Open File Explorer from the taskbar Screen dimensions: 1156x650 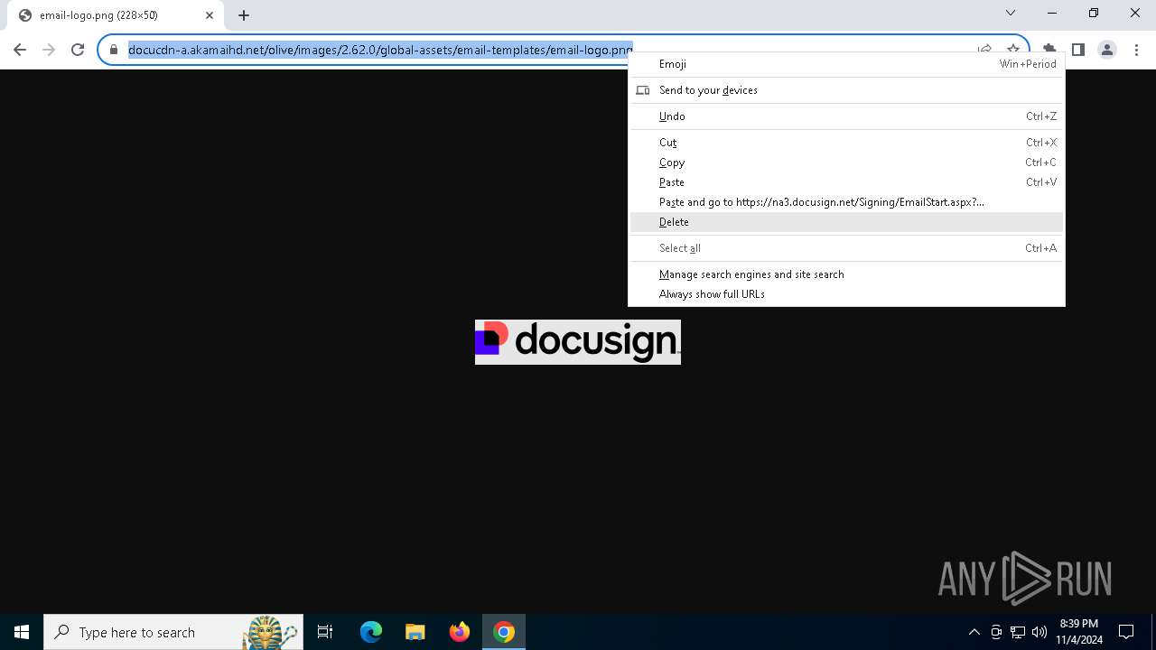point(415,632)
